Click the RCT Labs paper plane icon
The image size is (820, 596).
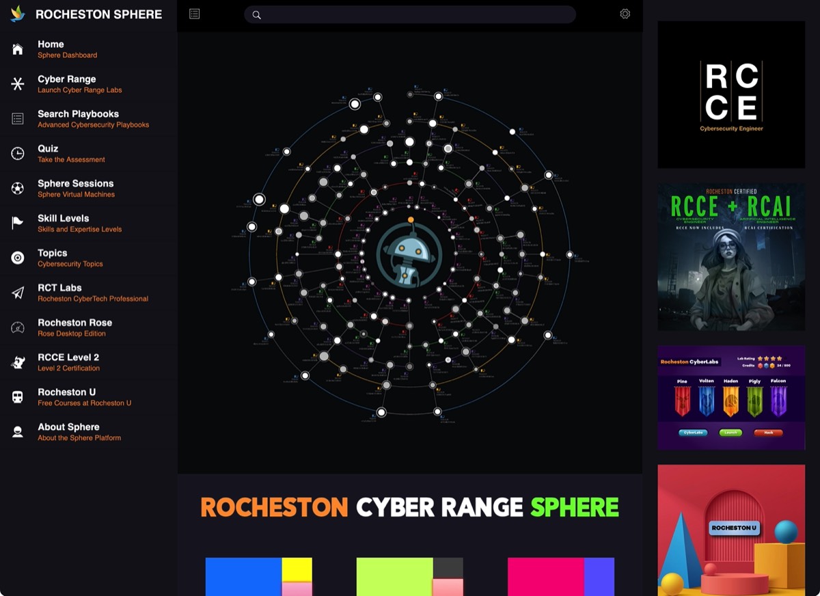coord(18,293)
